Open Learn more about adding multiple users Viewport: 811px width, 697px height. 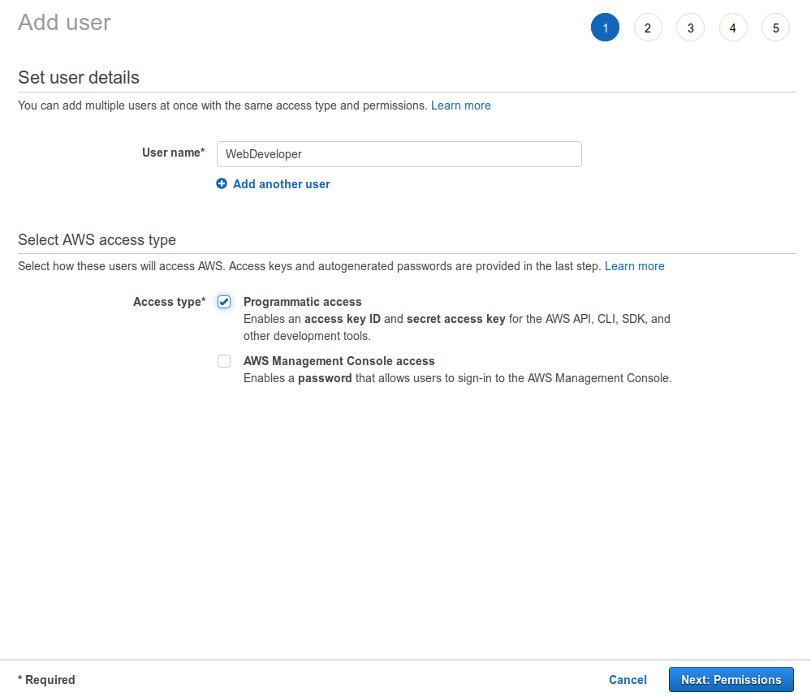(461, 105)
